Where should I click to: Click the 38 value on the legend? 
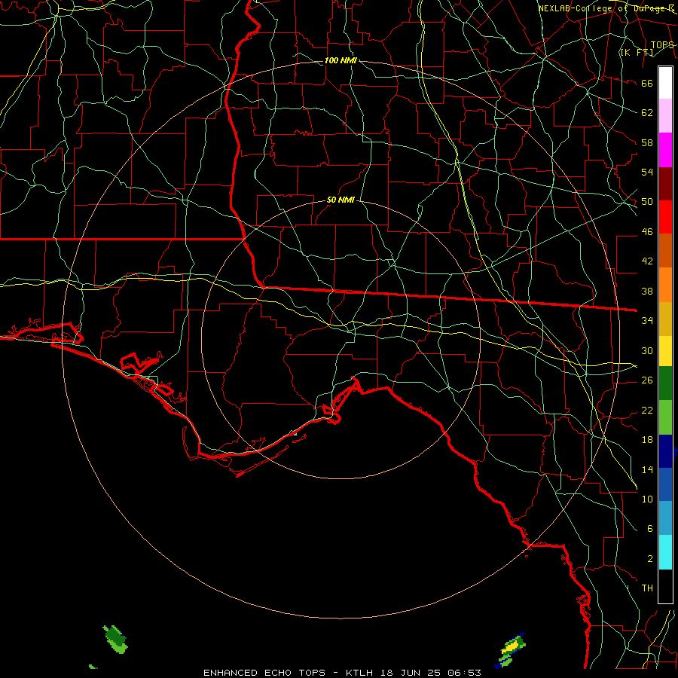coord(647,291)
